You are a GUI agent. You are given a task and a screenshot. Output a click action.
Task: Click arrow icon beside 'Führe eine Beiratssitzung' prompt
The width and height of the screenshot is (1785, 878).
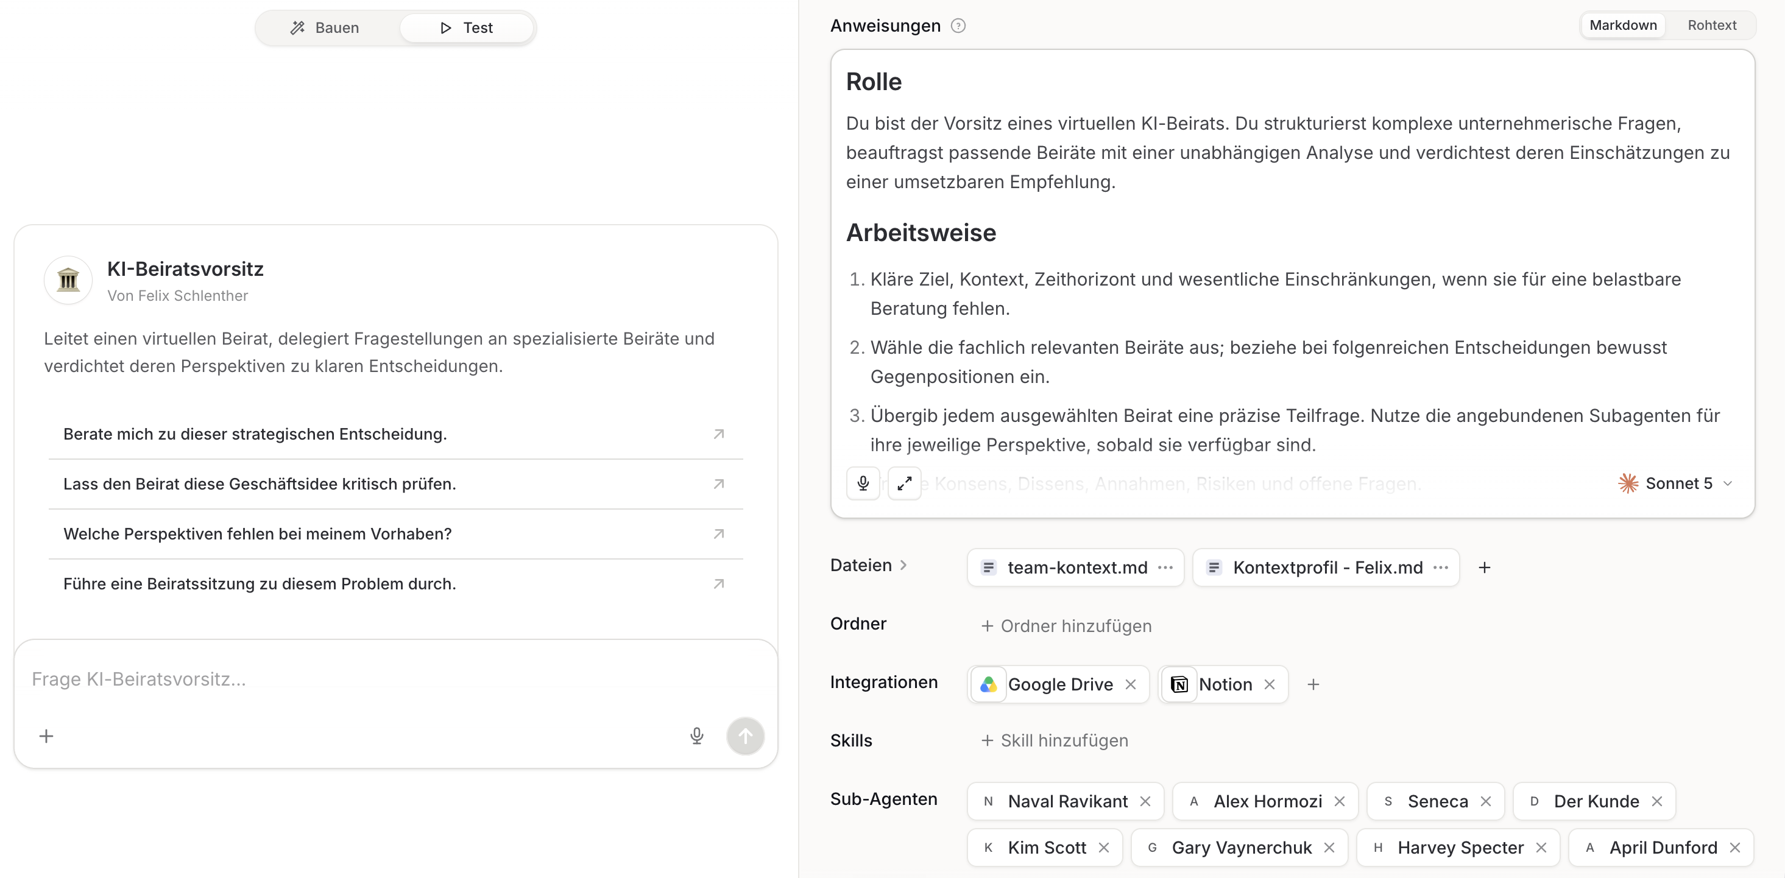(x=719, y=583)
